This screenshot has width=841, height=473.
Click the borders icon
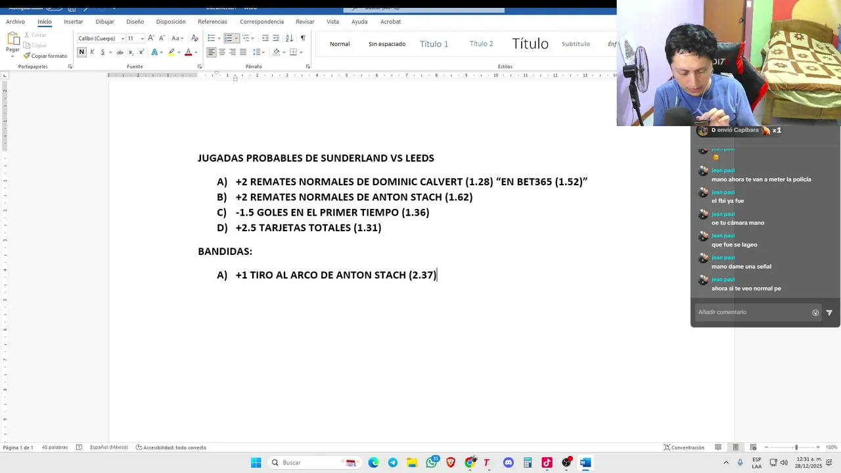293,52
